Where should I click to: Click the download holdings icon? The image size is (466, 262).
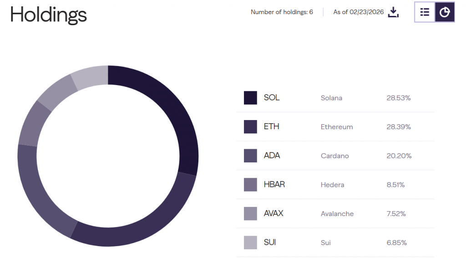tap(393, 12)
